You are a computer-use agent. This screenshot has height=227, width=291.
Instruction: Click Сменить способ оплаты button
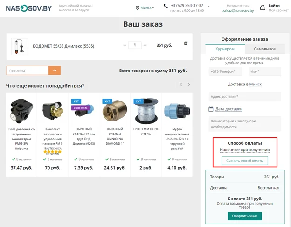(x=245, y=161)
